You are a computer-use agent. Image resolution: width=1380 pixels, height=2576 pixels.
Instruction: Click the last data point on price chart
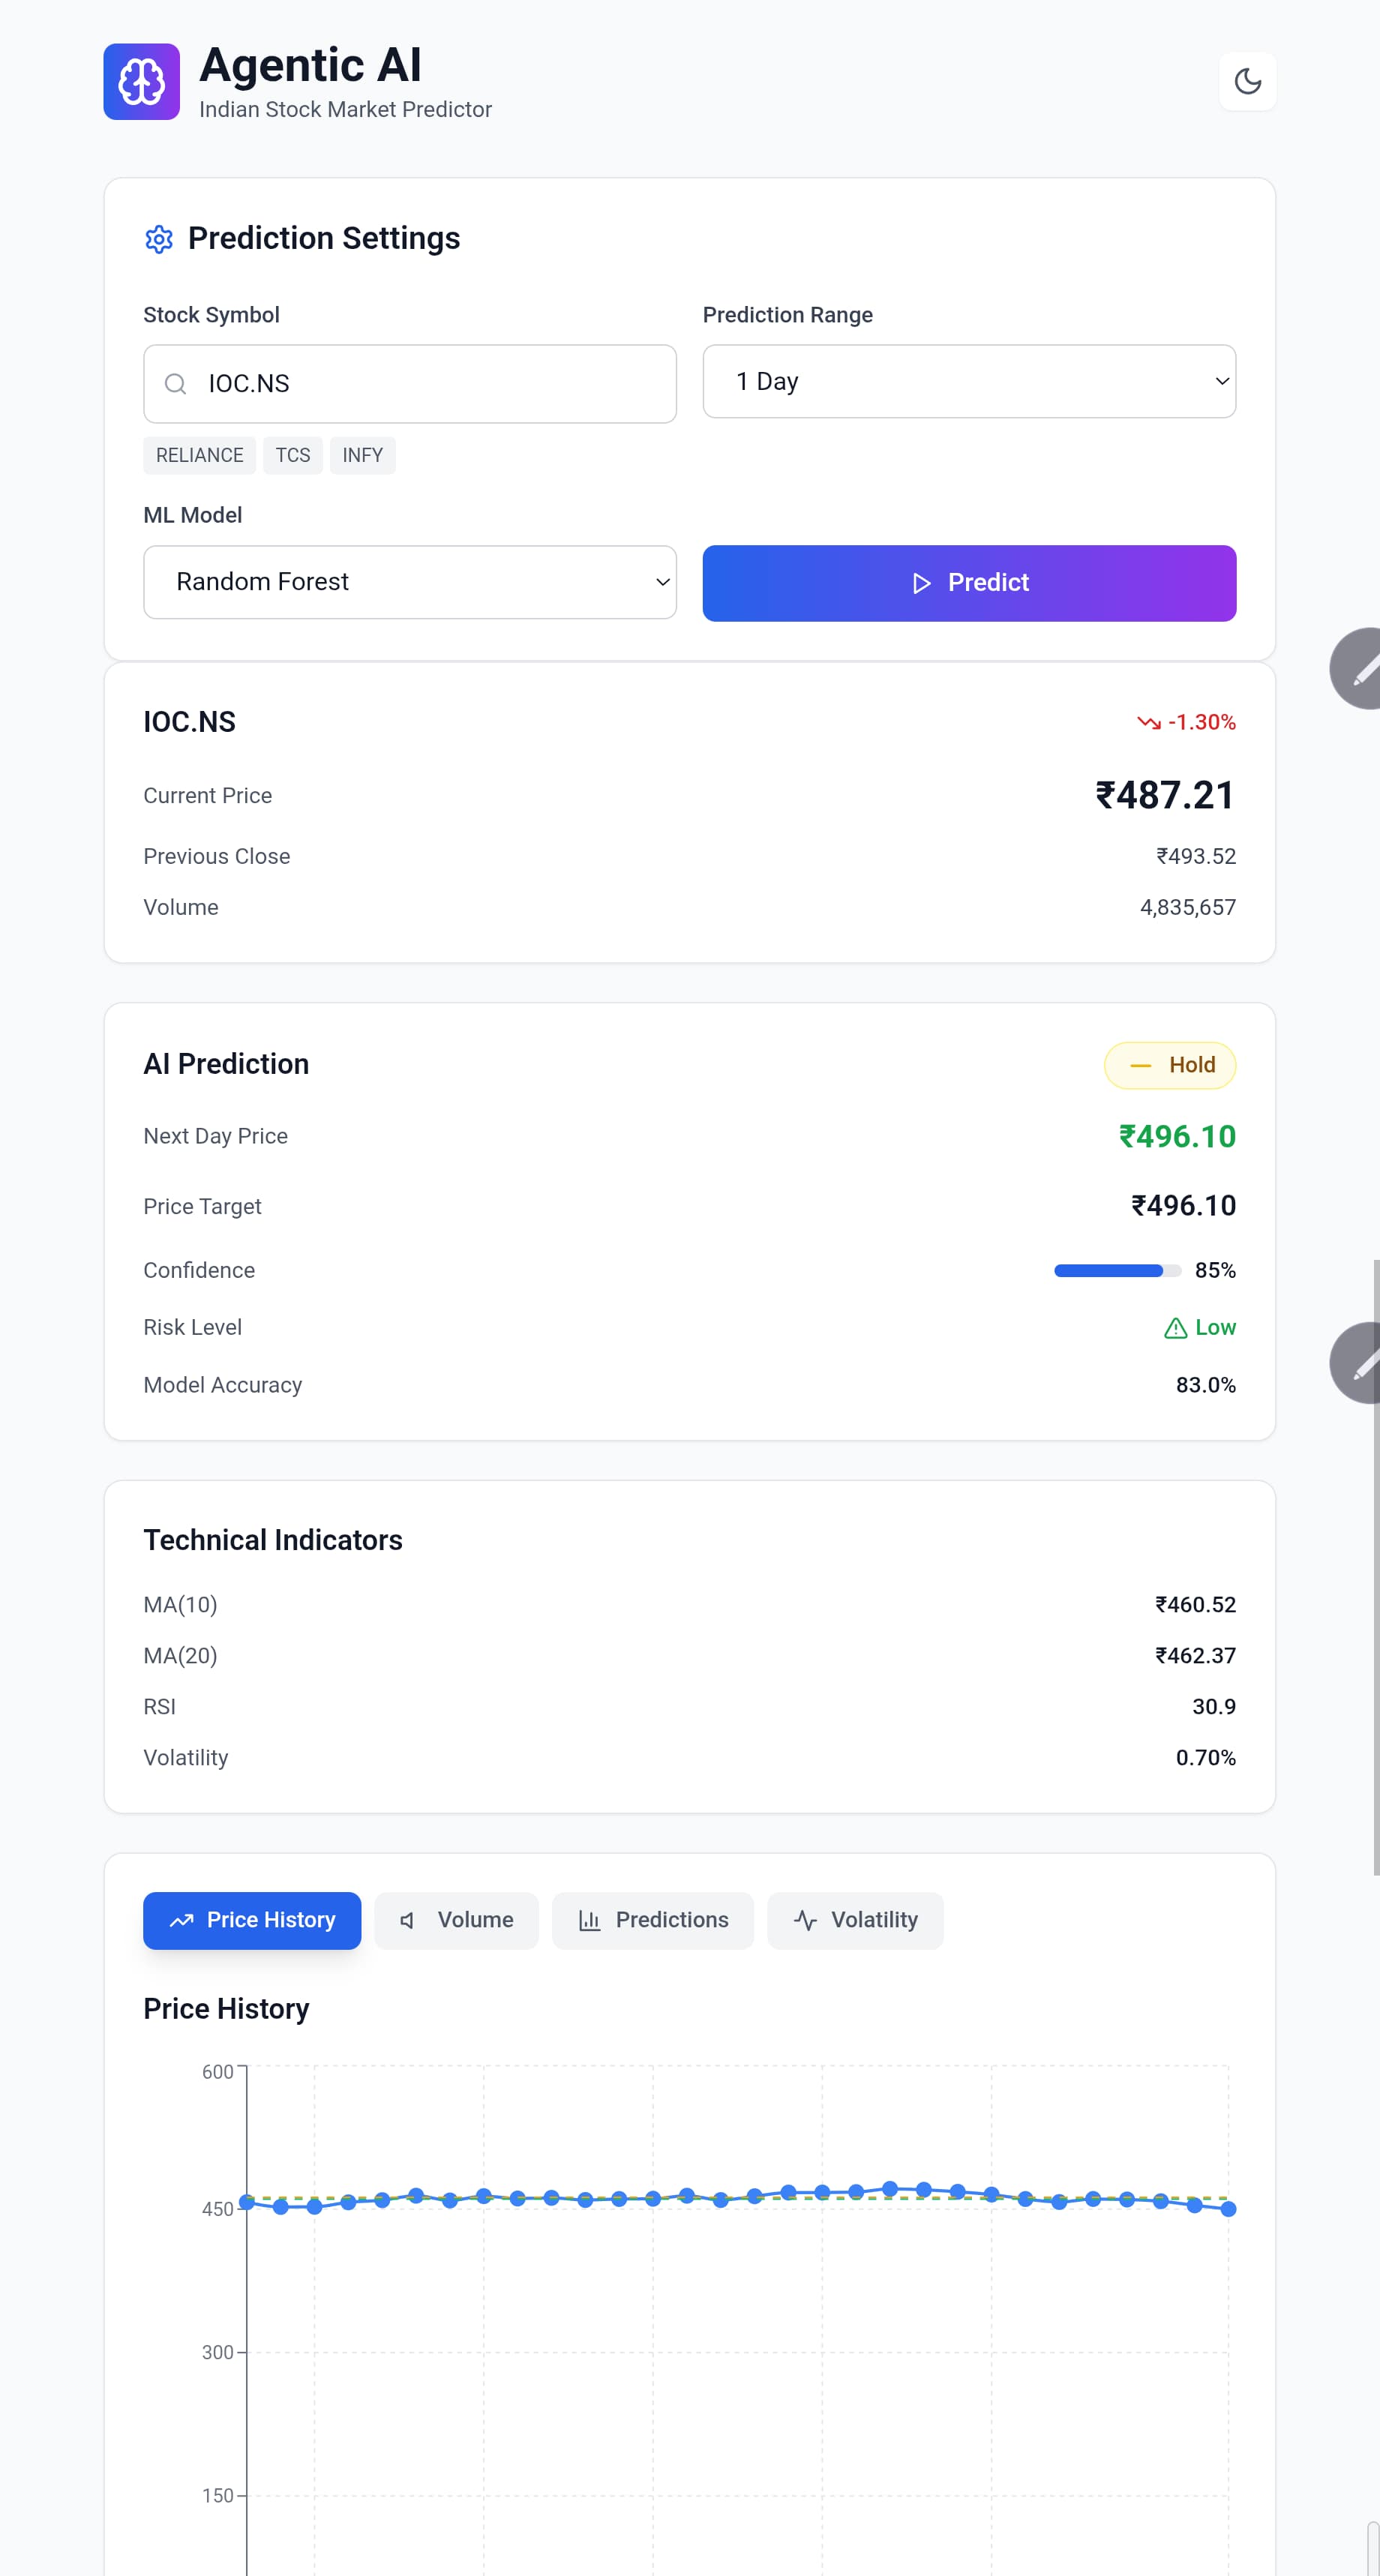tap(1228, 2209)
